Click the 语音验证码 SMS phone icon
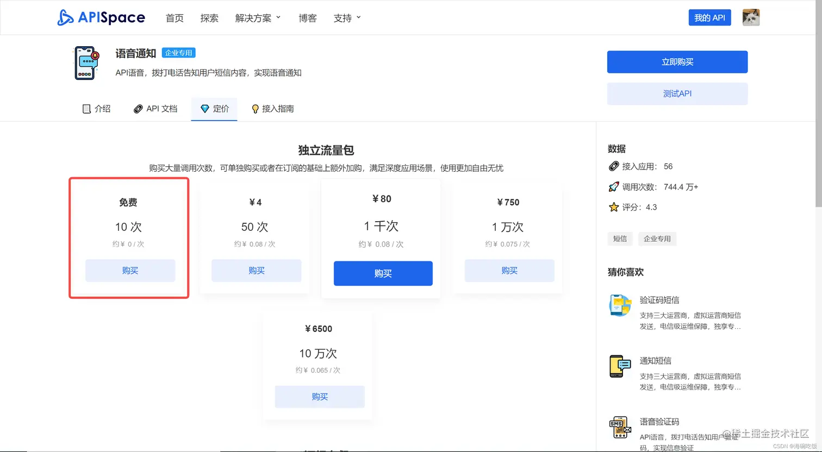822x452 pixels. (x=620, y=428)
